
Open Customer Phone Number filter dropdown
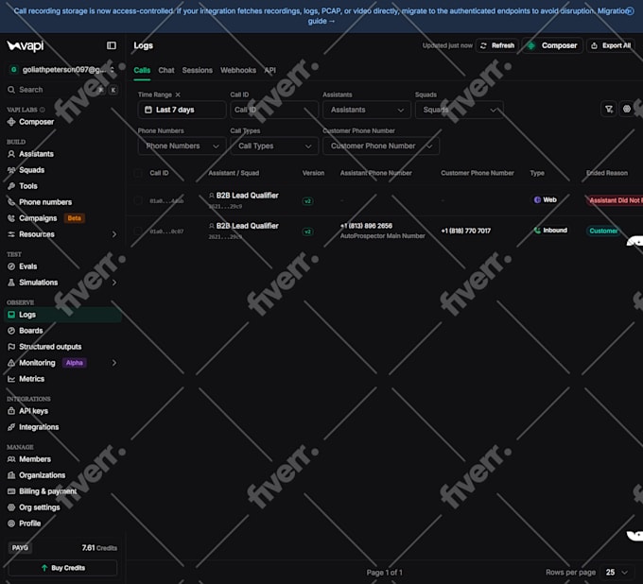point(381,146)
